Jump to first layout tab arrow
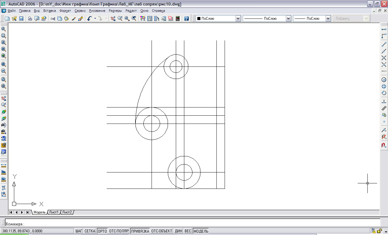Screen dimensions: 388x235 (11, 212)
